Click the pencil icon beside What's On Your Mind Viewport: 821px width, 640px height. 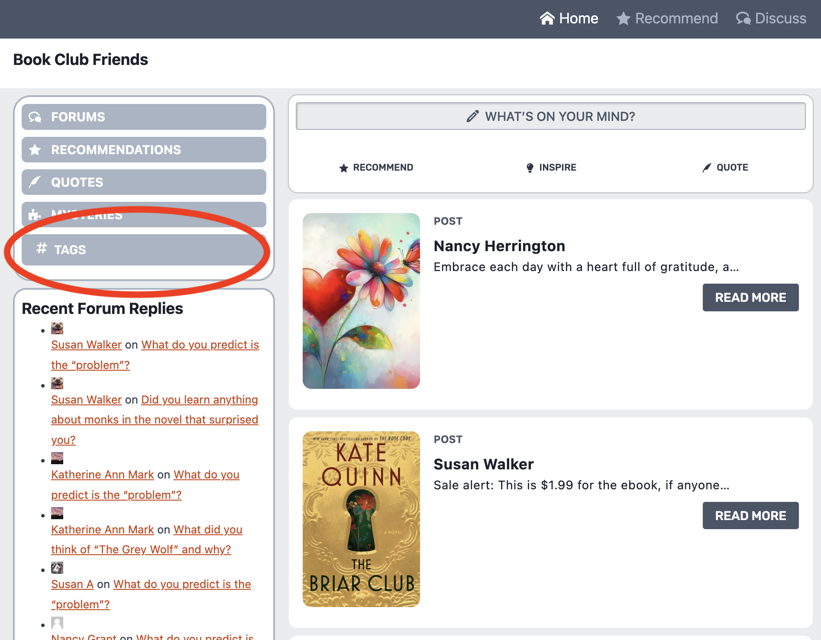472,116
